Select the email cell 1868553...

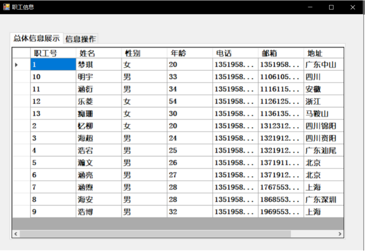coord(281,200)
